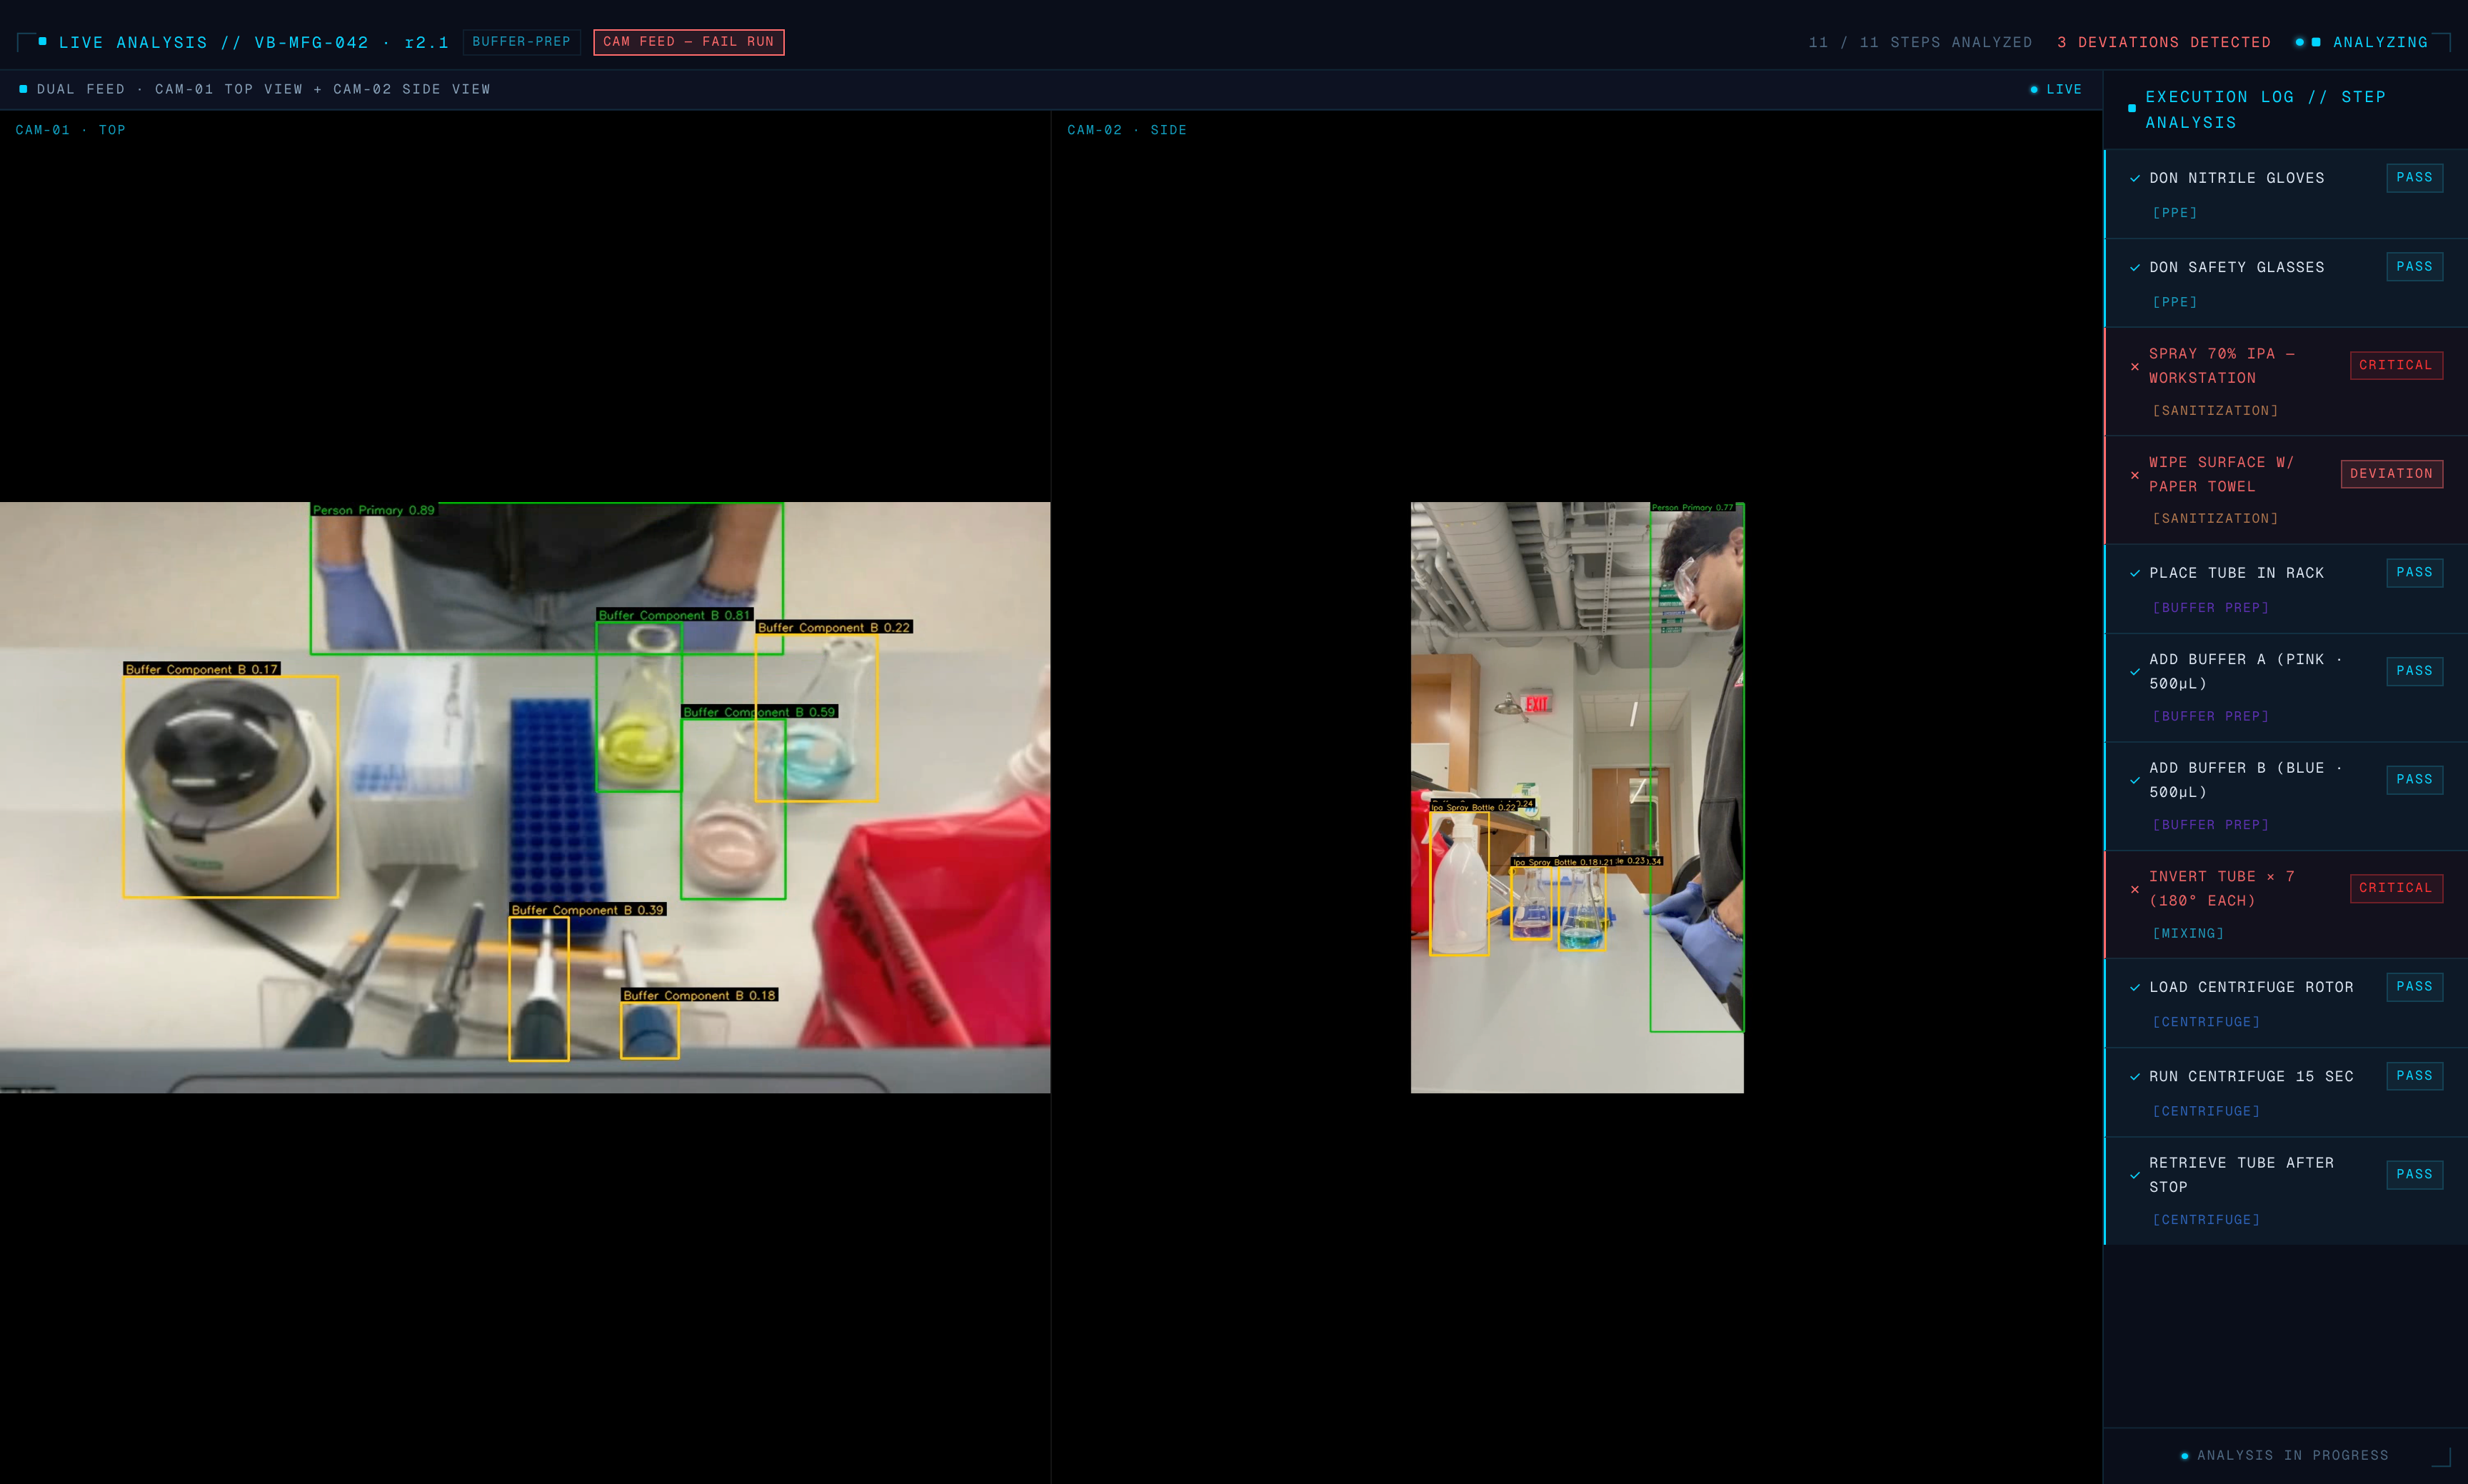Click the blue Live indicator dot
This screenshot has width=2468, height=1484.
point(2034,90)
